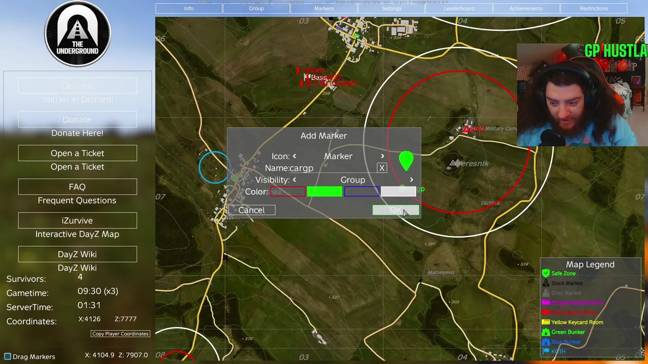Click the Discord button
Image resolution: width=648 pixels, height=364 pixels.
(x=77, y=86)
